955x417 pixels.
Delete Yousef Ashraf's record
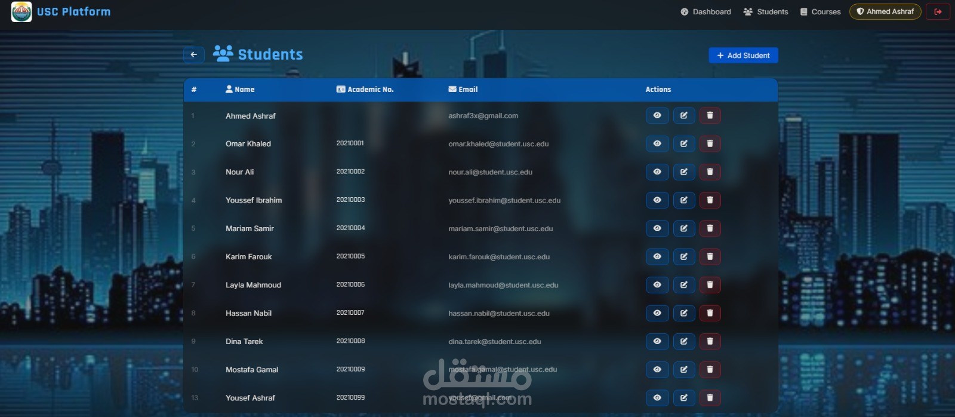click(x=710, y=398)
